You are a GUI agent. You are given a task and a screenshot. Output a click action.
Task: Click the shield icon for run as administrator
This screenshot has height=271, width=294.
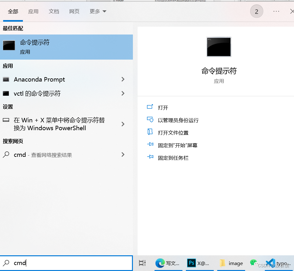[150, 120]
